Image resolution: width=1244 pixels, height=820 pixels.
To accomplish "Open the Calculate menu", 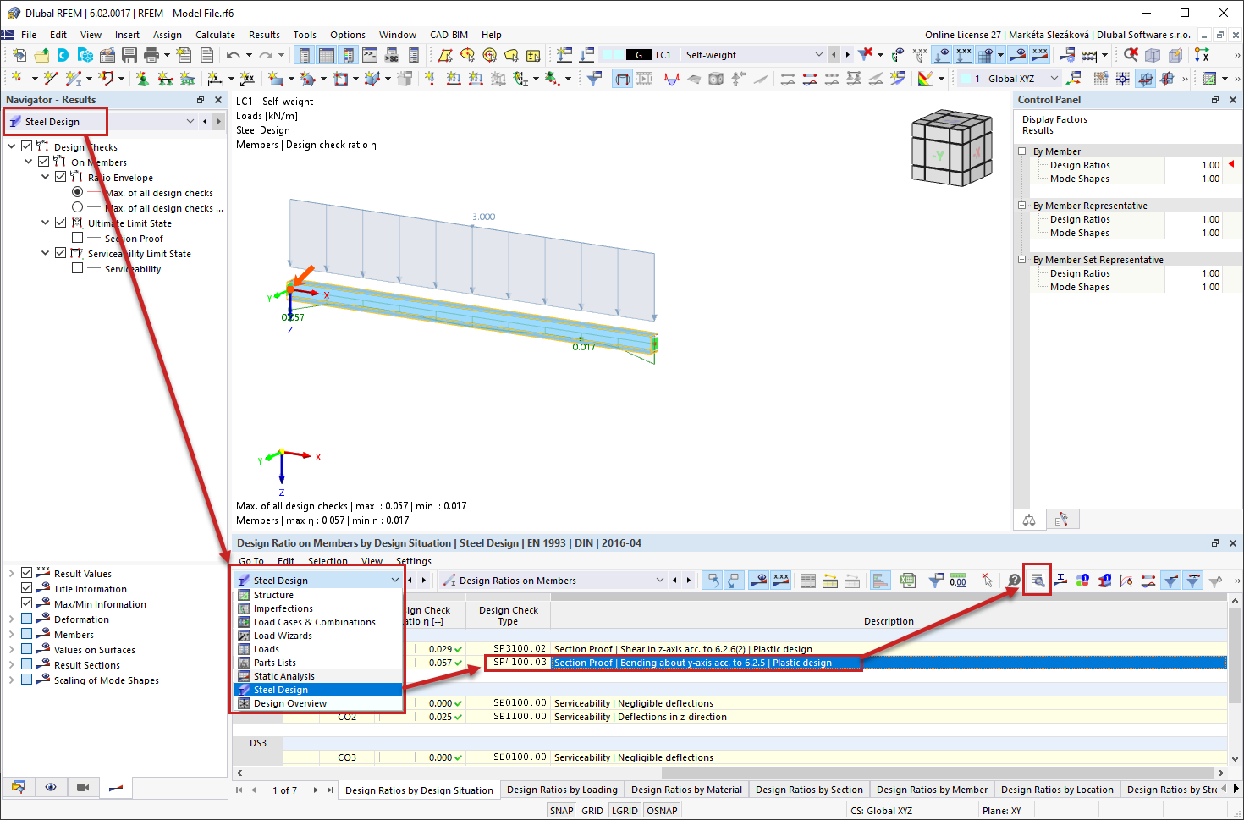I will (x=215, y=35).
